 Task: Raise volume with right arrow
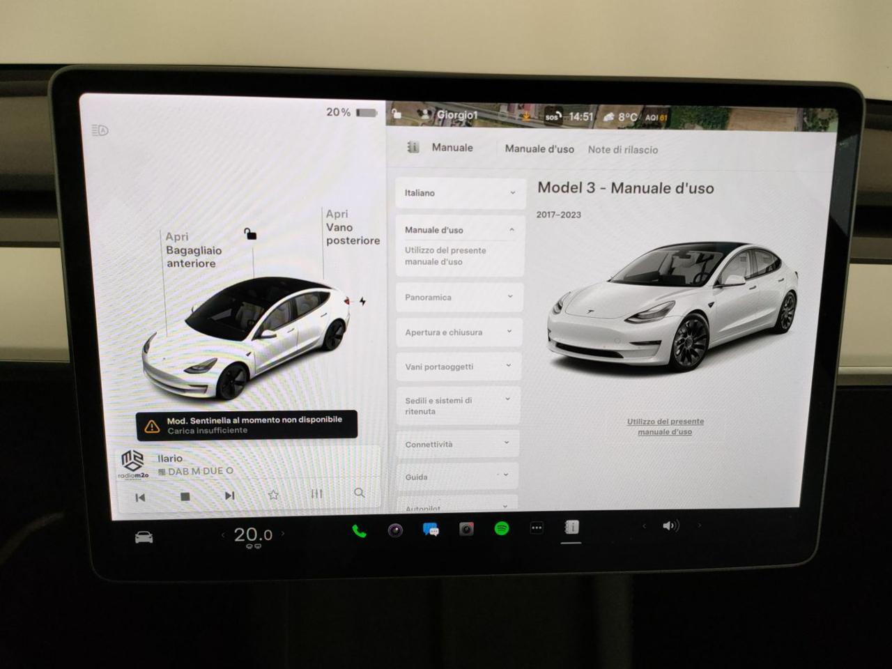(699, 525)
